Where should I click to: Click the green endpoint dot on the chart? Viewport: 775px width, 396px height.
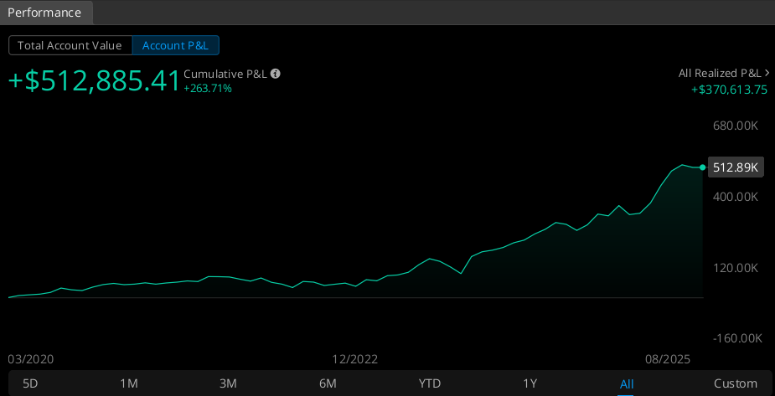702,167
